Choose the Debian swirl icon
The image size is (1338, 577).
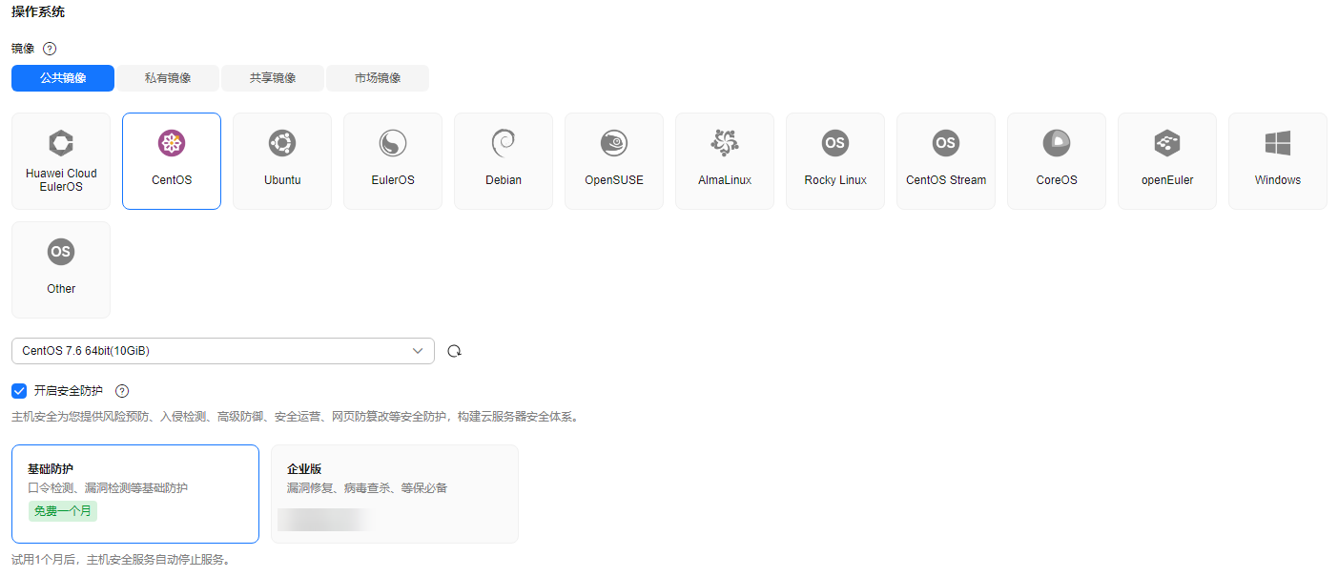(504, 144)
